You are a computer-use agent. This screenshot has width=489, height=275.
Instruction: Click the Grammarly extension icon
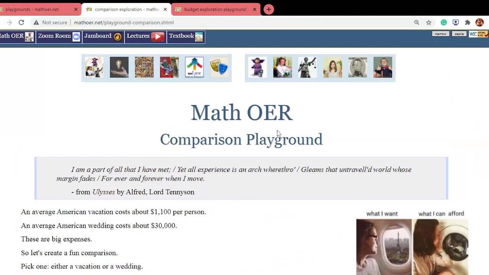pyautogui.click(x=444, y=23)
